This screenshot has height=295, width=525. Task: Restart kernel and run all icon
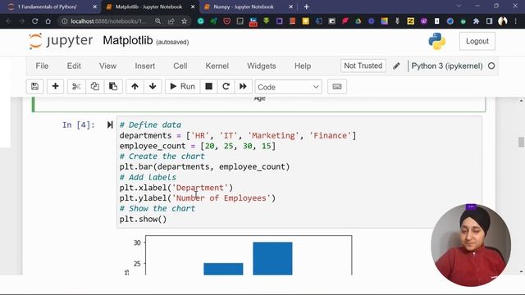(243, 87)
